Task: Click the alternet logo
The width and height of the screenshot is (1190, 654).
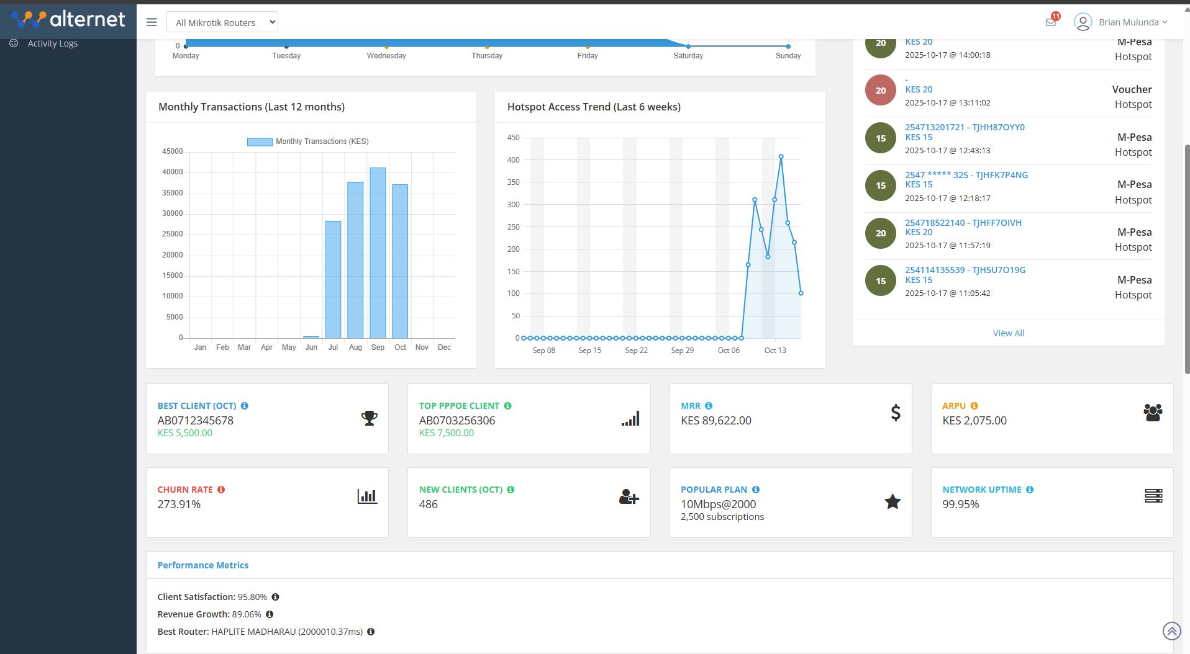Action: [68, 20]
